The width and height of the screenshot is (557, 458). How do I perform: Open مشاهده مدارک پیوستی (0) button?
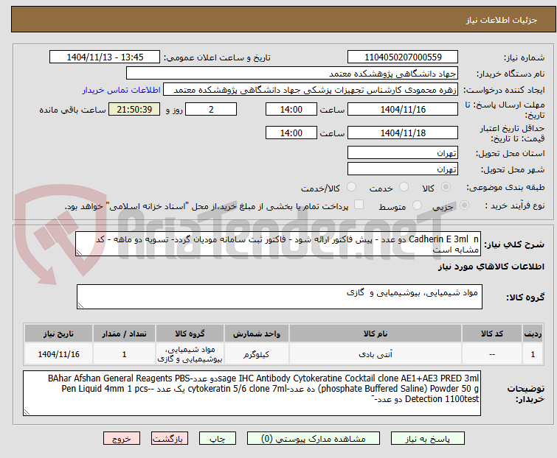tap(314, 439)
